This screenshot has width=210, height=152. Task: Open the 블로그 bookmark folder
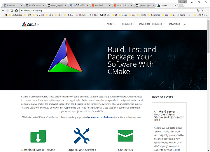[69, 15]
